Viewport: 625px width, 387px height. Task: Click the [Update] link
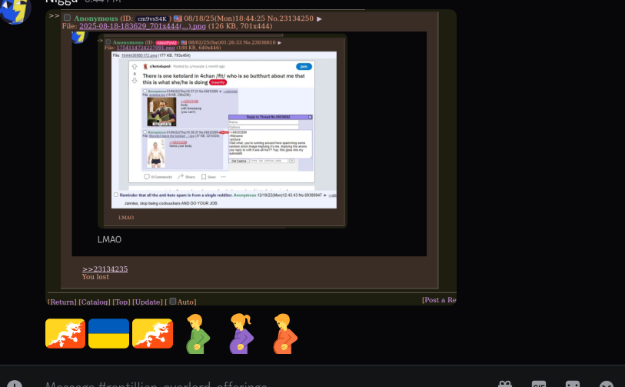148,302
